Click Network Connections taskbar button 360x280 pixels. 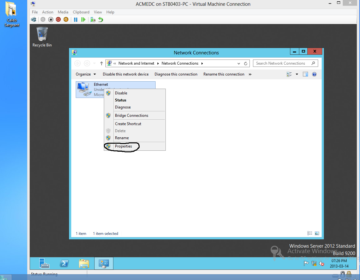click(x=104, y=263)
